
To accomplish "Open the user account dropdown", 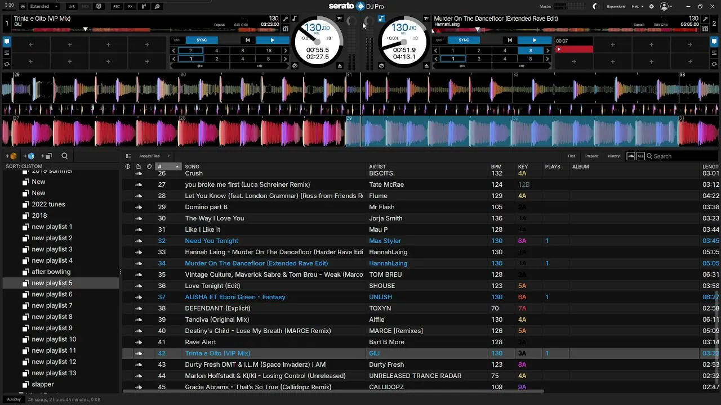I will click(667, 6).
